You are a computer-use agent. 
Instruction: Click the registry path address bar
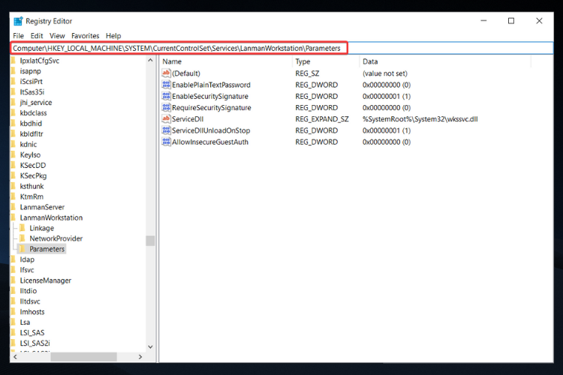[281, 48]
